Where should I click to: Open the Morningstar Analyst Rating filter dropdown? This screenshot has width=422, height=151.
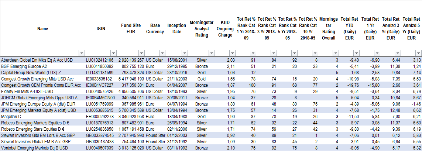[x=211, y=53]
